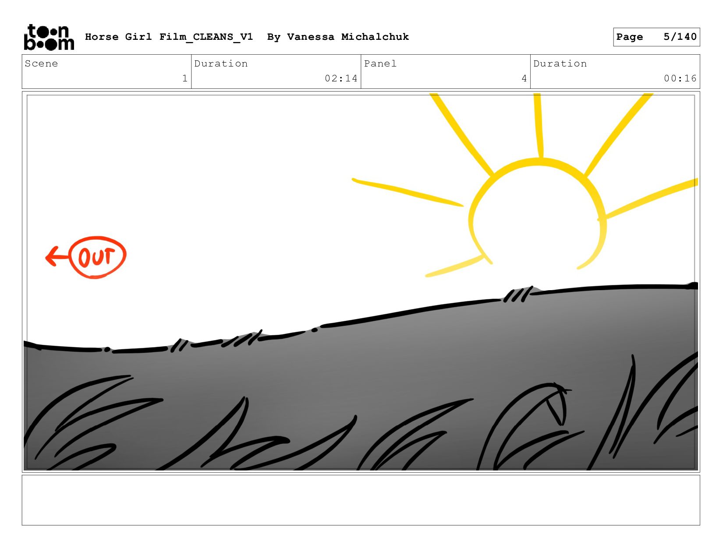Click the "Scene" header label
The image size is (723, 558).
(41, 63)
